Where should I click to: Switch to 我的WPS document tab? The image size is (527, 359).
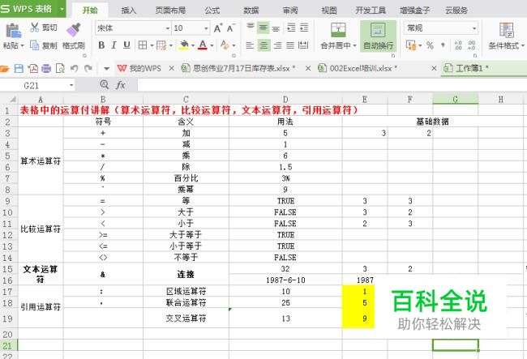[x=139, y=69]
